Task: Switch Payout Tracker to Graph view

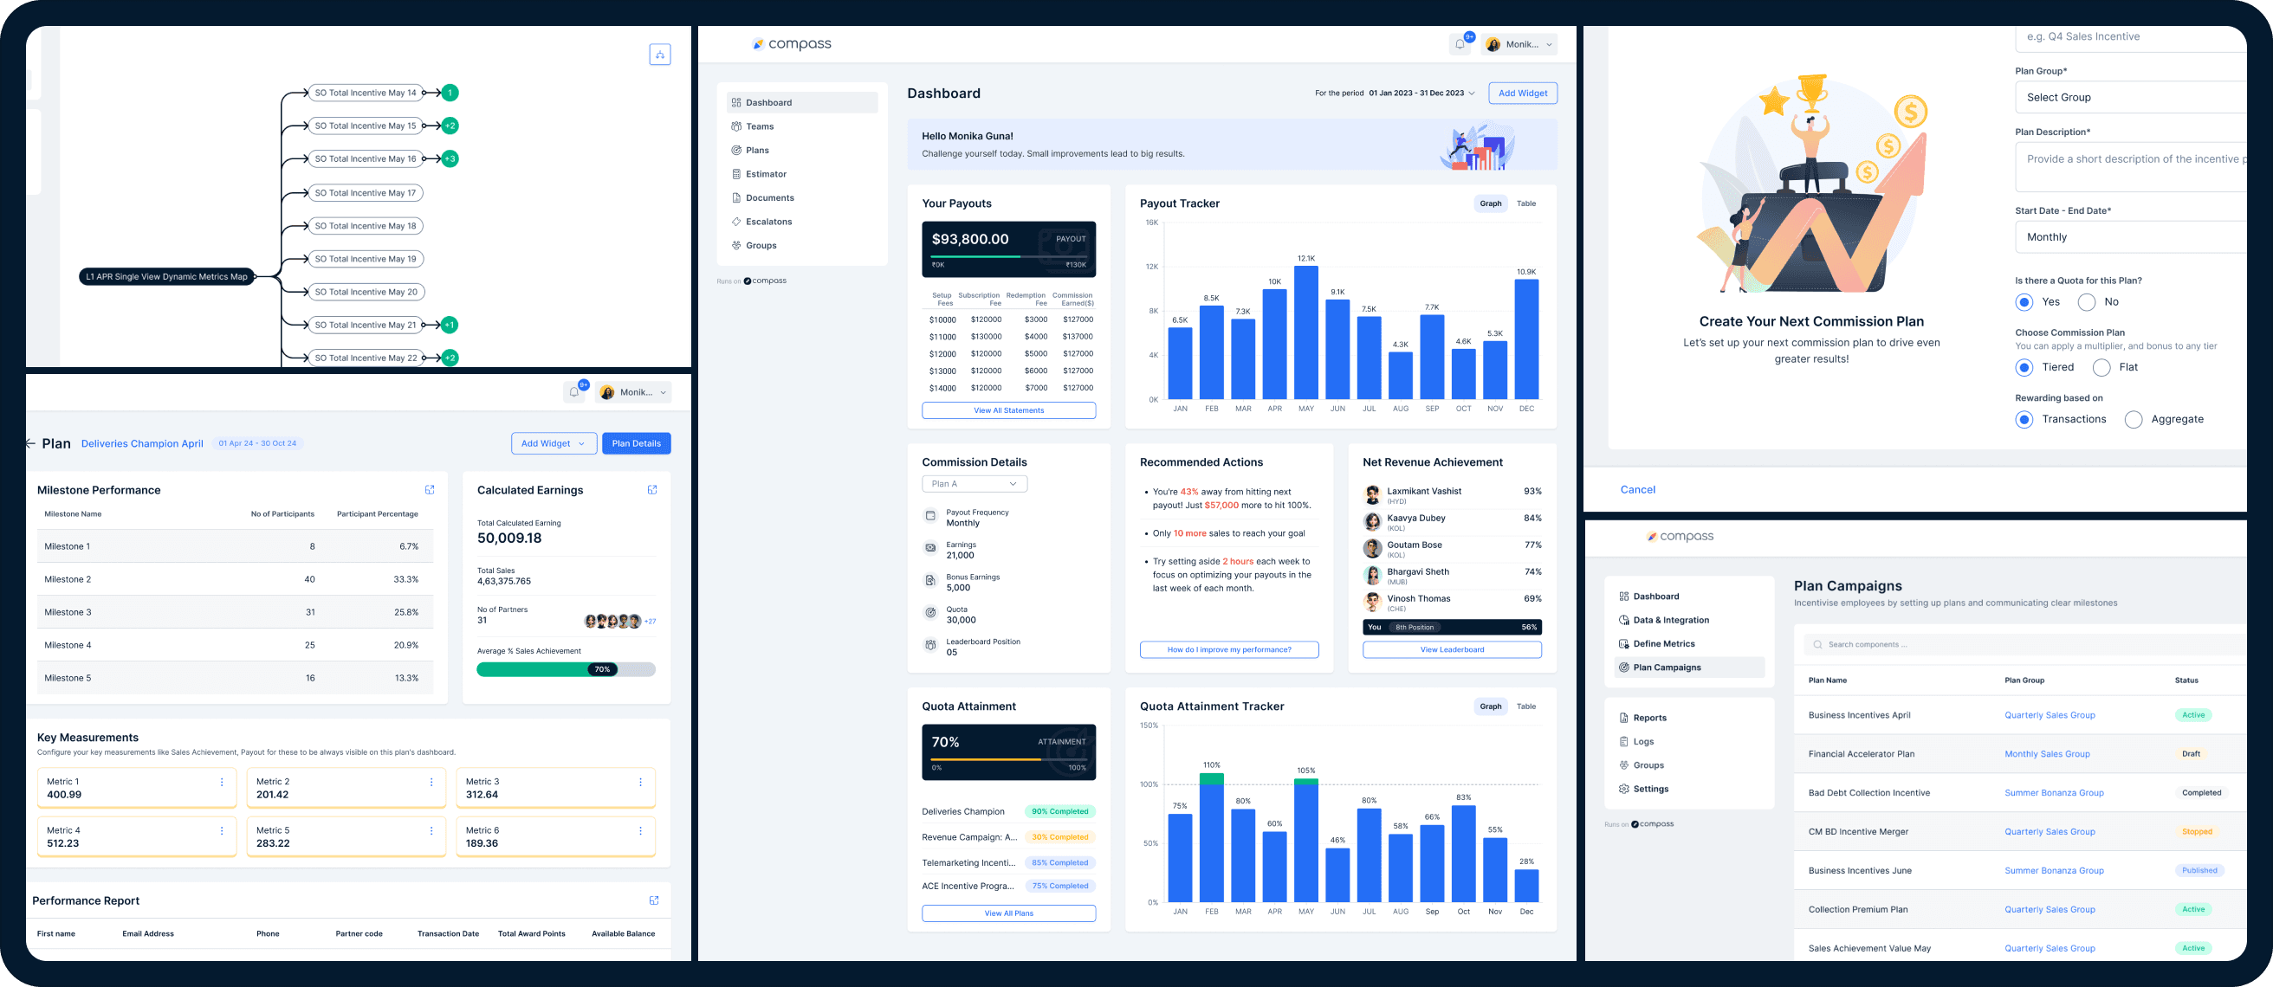Action: 1490,203
